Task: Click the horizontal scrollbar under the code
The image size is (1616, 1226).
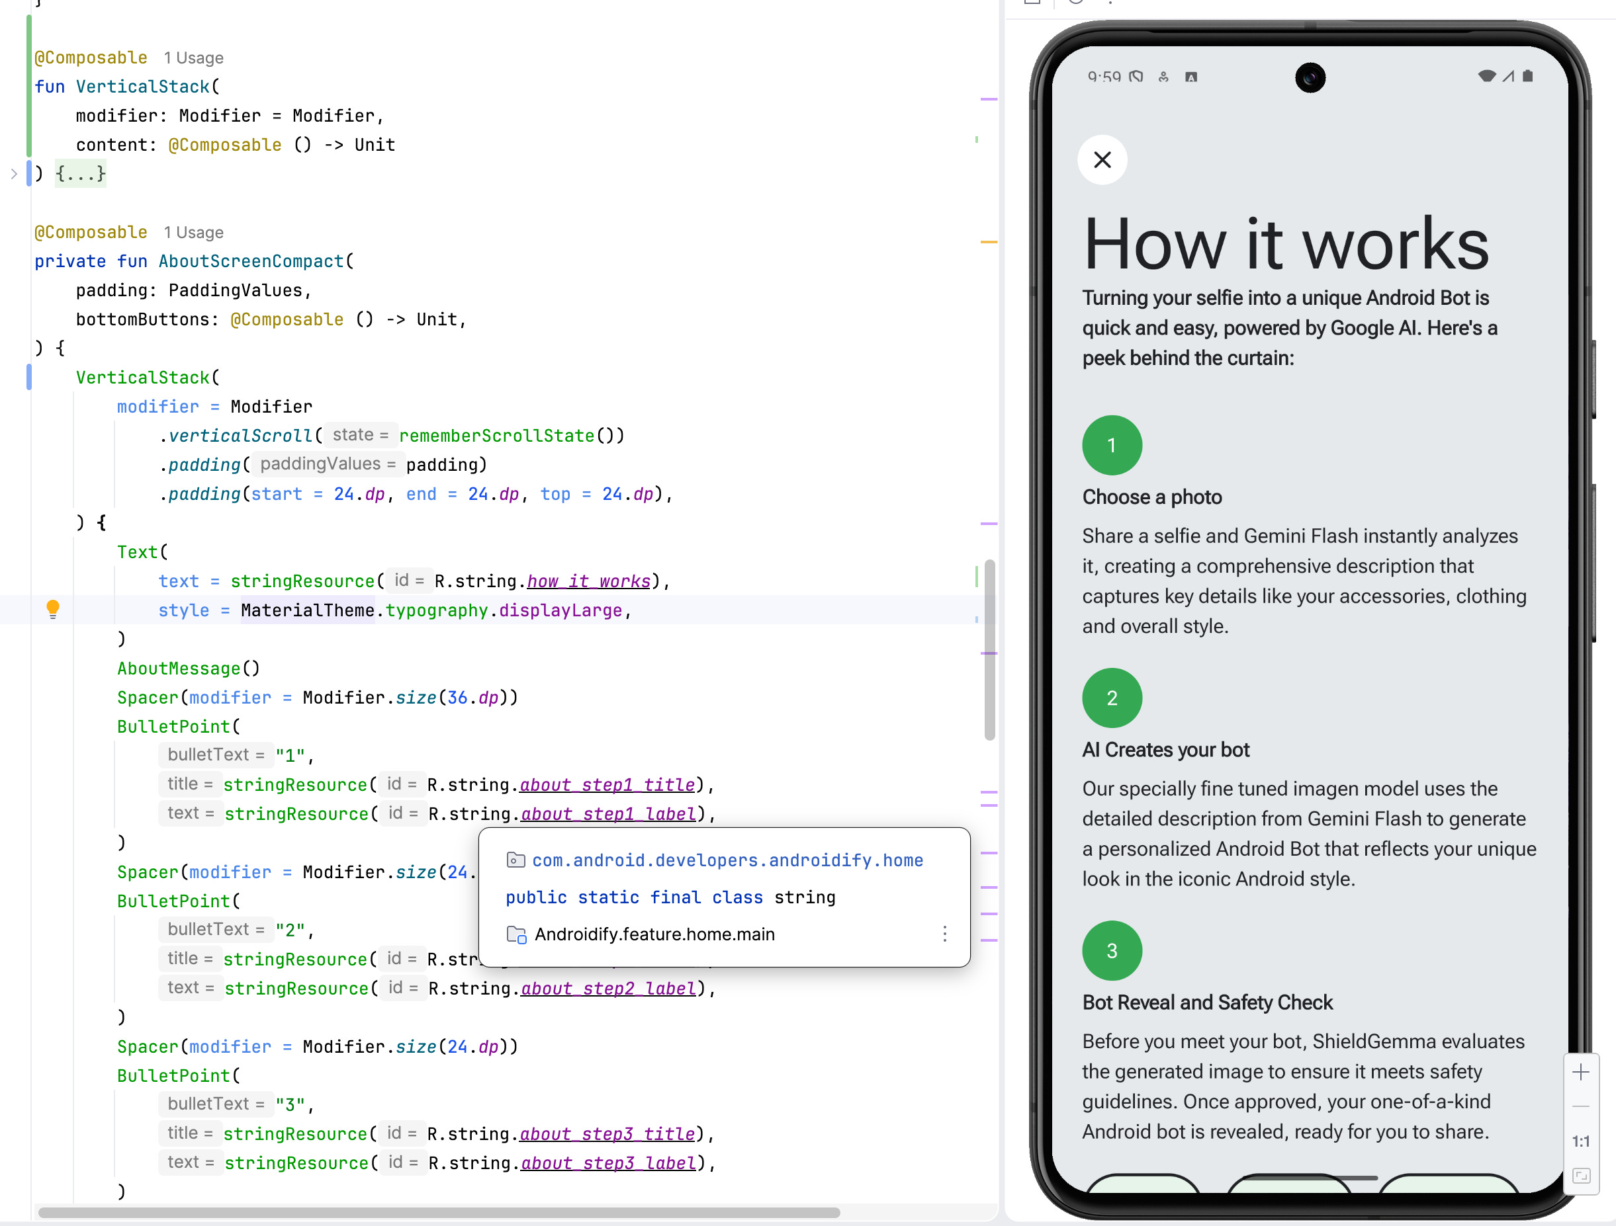Action: point(438,1212)
